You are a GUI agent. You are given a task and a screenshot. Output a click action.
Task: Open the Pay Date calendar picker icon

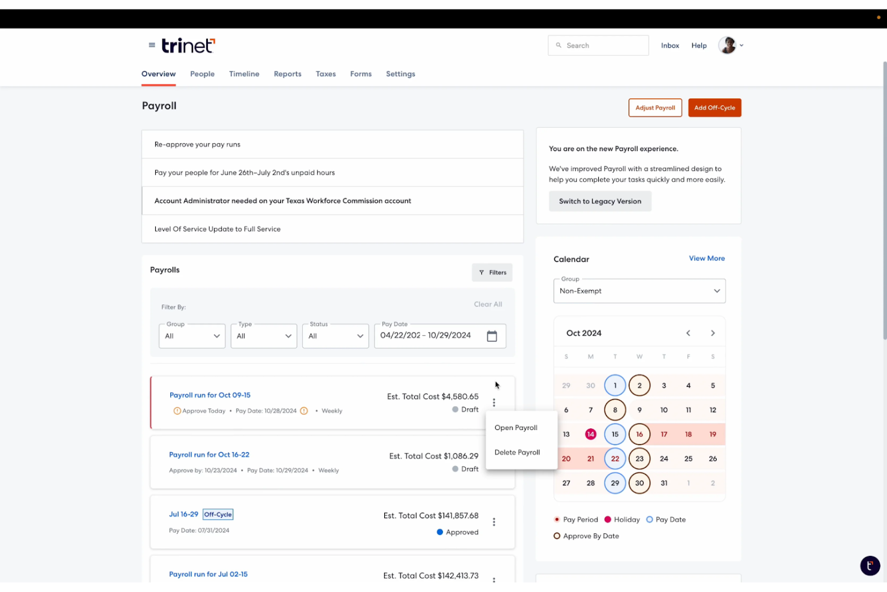[x=492, y=336]
